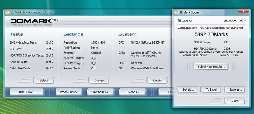This screenshot has height=114, width=254.
Task: Click the Batch Size Tests count 0 of 6
Action: pos(50,68)
